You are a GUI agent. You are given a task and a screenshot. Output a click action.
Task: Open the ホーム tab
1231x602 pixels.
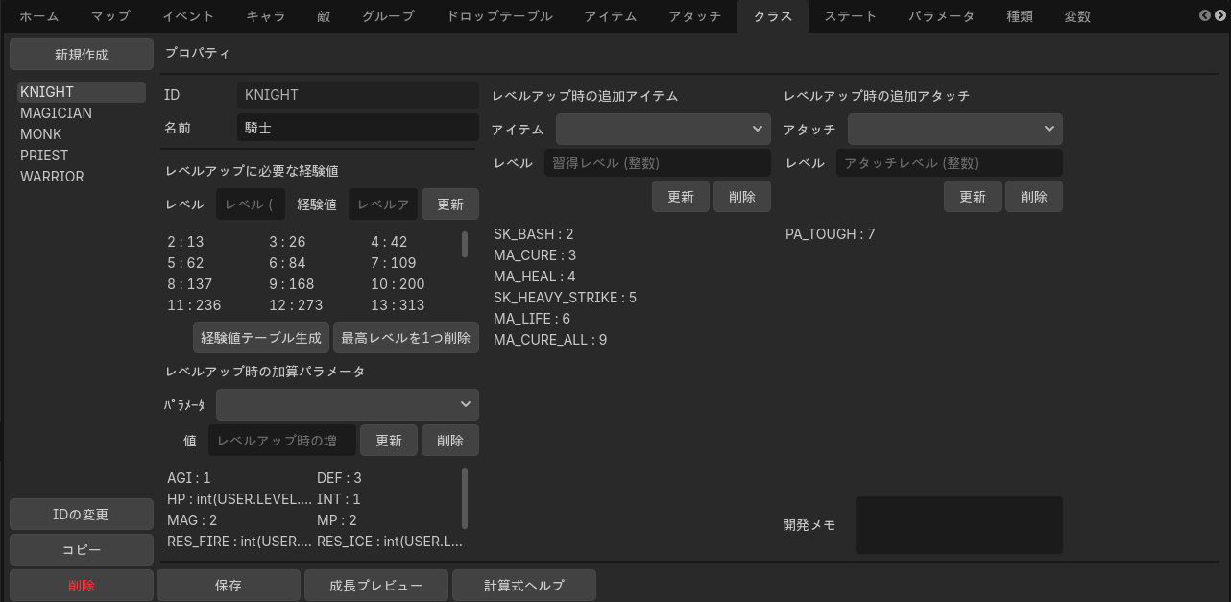point(39,16)
